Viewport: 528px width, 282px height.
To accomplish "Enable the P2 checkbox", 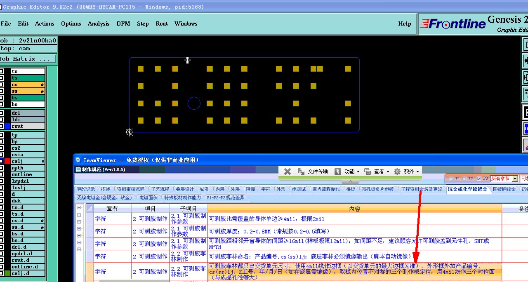I will tap(464, 179).
